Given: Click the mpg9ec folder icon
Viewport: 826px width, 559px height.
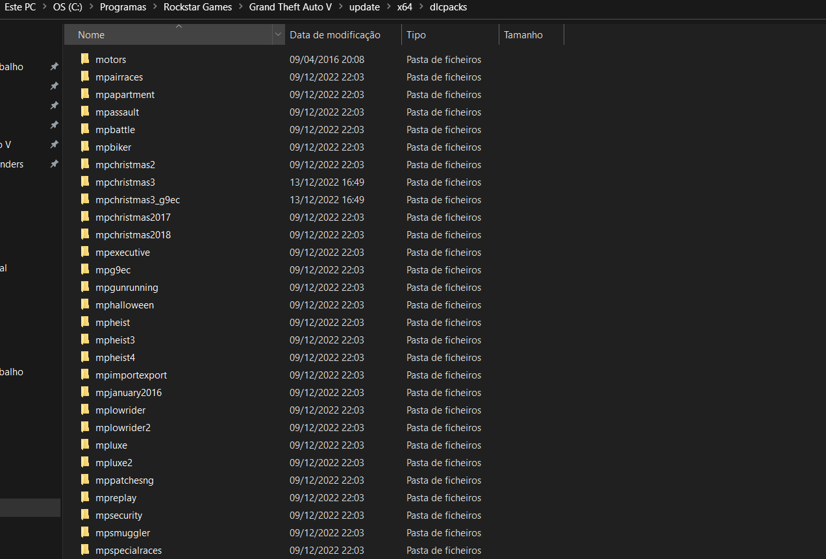Looking at the screenshot, I should 84,269.
